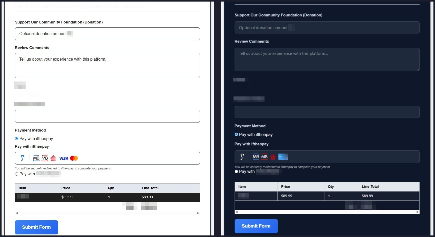Click the VISA logo in light form

click(64, 158)
